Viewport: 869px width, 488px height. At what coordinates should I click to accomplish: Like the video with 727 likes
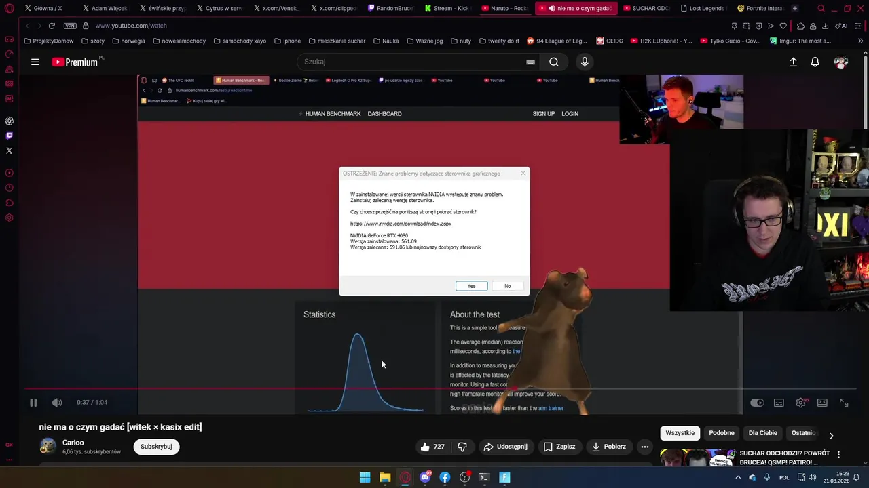(432, 447)
